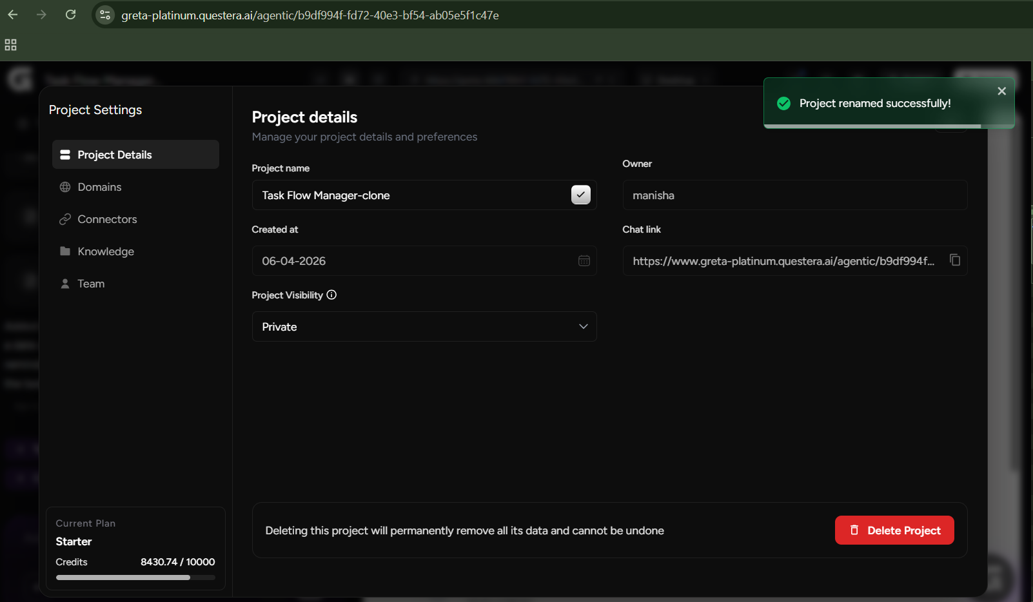Click the Starter plan label
1033x602 pixels.
74,541
